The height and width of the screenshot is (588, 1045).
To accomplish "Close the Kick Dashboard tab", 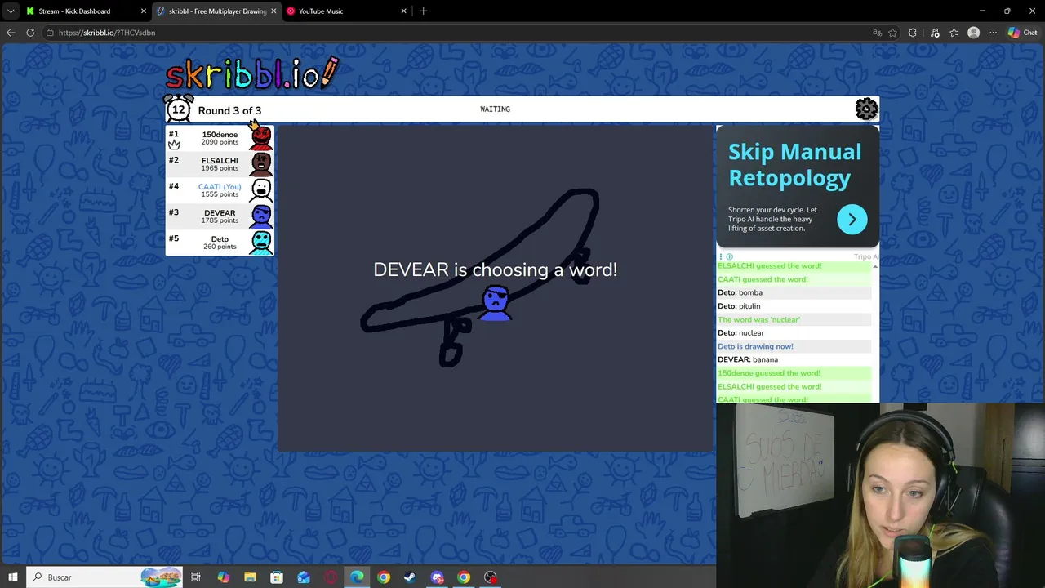I will coord(144,11).
